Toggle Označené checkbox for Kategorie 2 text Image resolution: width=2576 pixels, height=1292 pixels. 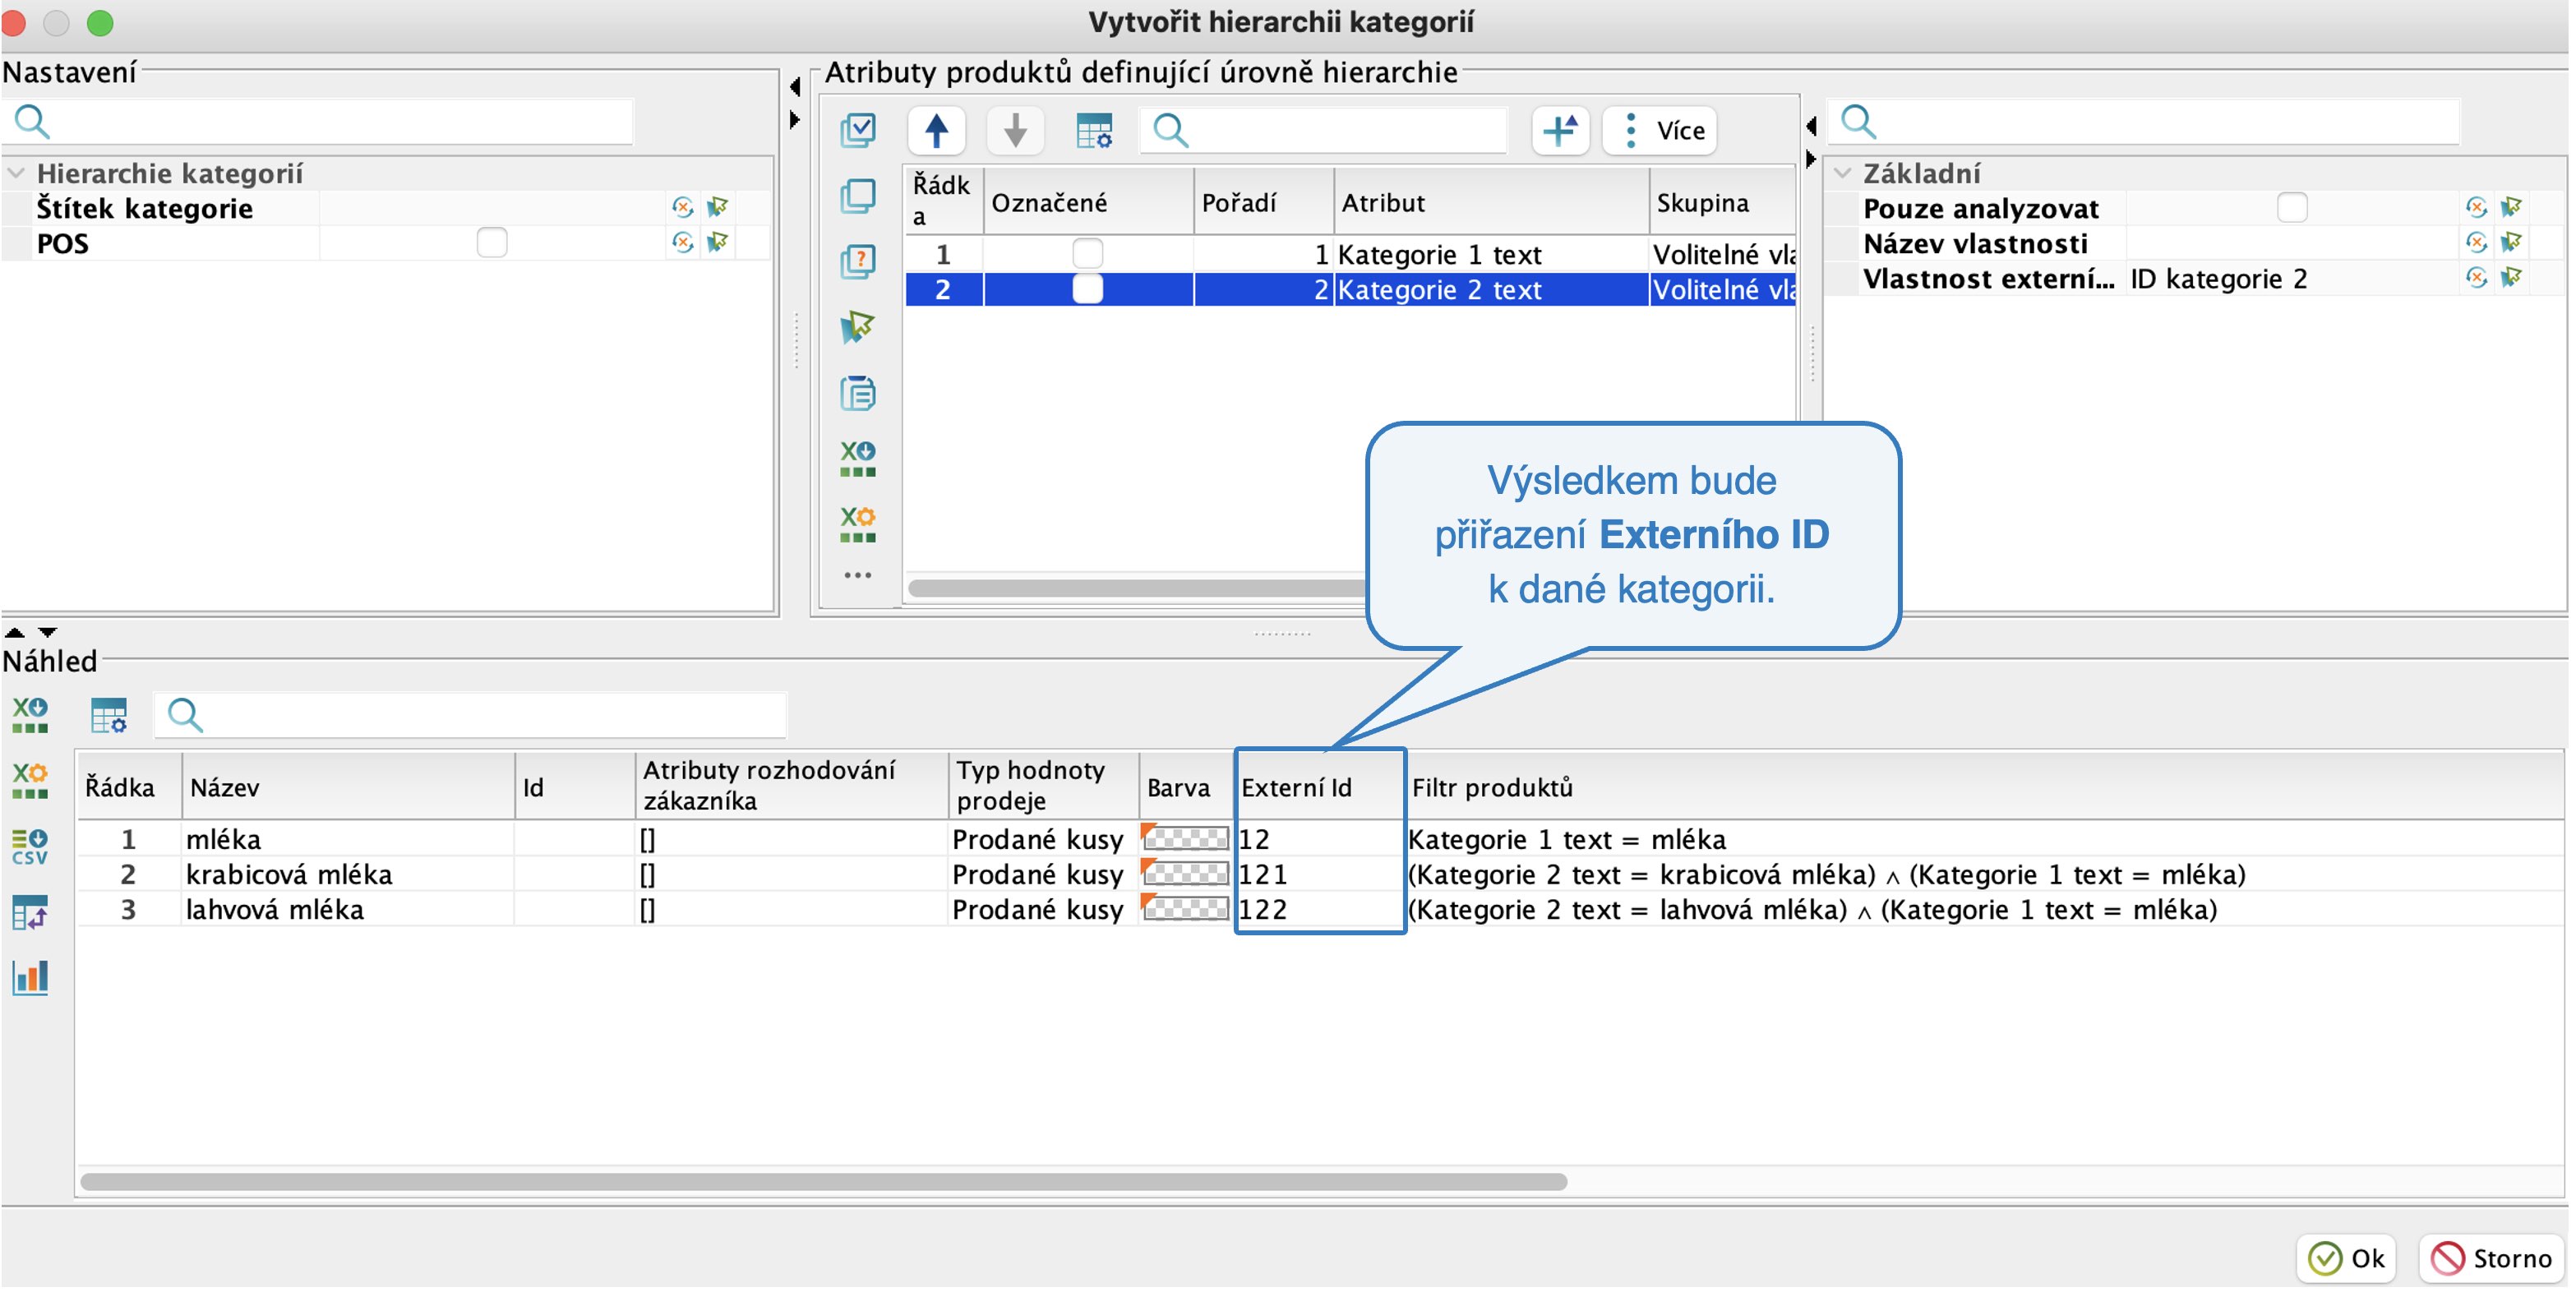tap(1087, 289)
